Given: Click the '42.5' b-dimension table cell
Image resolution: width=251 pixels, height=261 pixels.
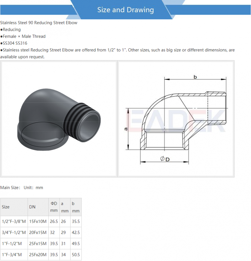Looking at the screenshot, I should coord(76,232).
